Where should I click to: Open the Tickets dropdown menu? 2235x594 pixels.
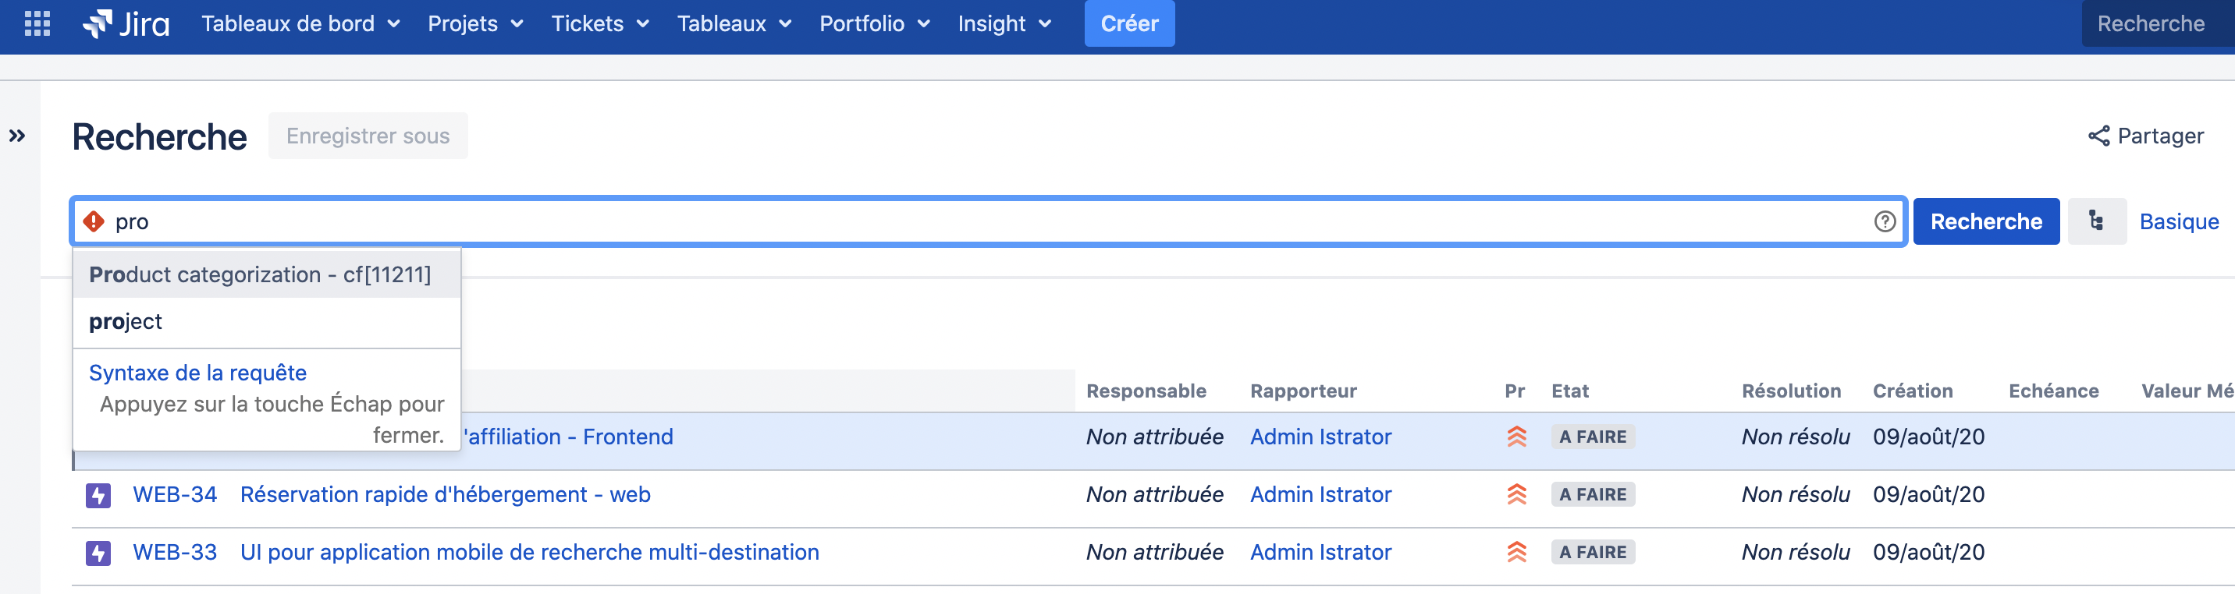tap(599, 23)
